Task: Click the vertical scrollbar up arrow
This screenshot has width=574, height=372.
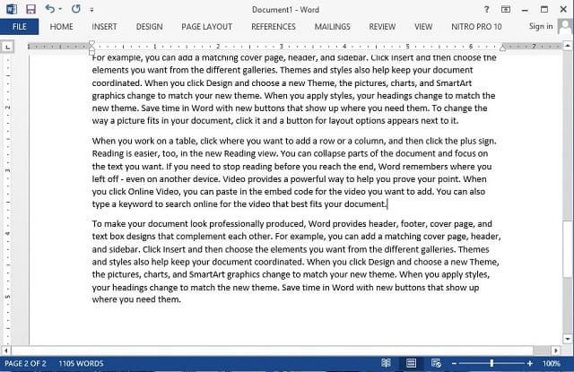Action: [568, 46]
